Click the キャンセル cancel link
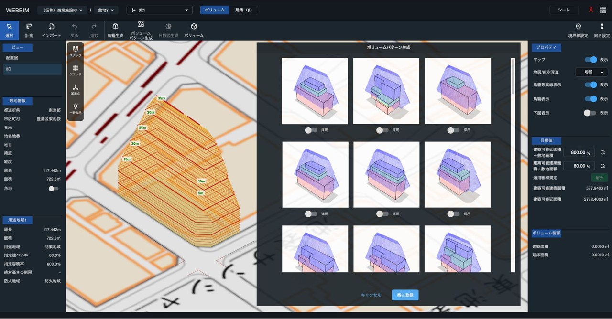 click(x=371, y=295)
